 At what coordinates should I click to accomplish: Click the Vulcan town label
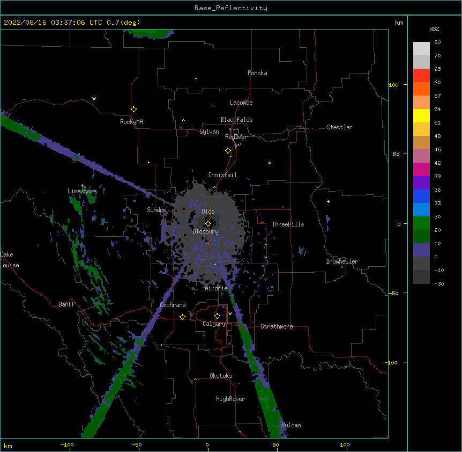(x=291, y=425)
